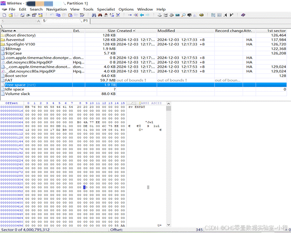Click the Clone Disk toolbar icon
This screenshot has height=233, width=291.
pyautogui.click(x=166, y=15)
